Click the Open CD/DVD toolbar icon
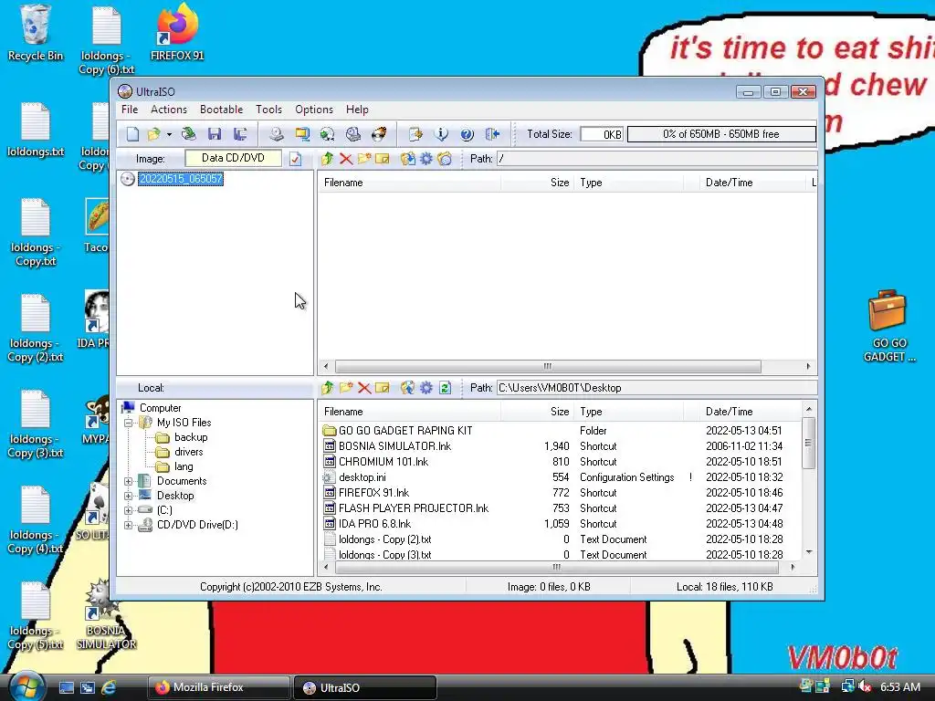Viewport: 935px width, 701px height. [x=189, y=134]
